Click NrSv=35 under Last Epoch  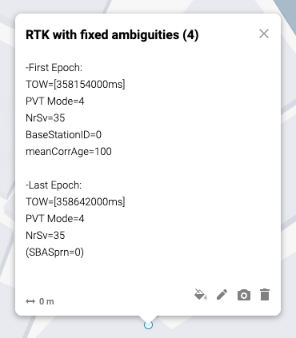[46, 236]
